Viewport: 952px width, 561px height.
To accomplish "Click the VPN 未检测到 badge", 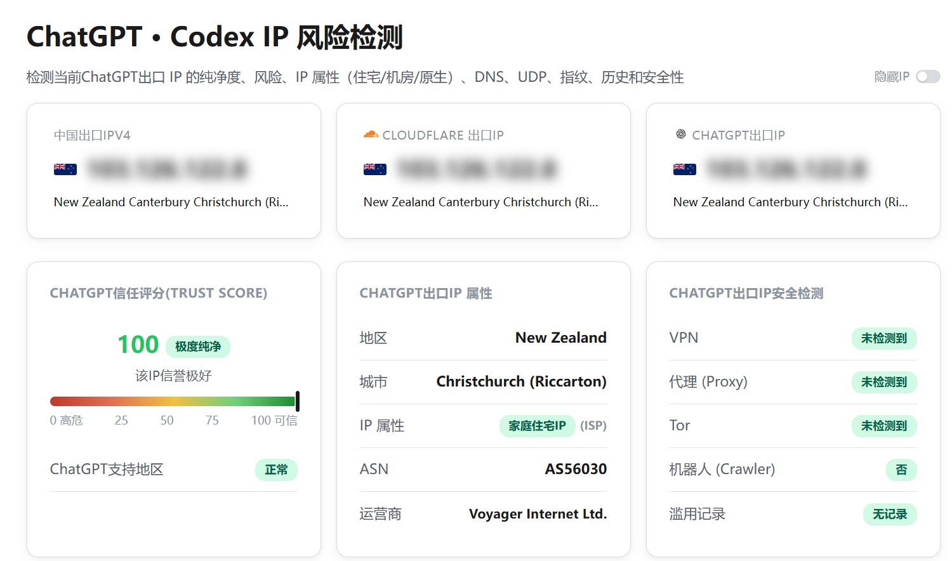I will 884,338.
